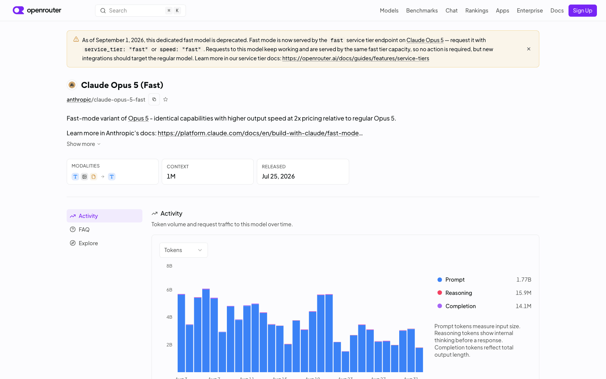This screenshot has height=379, width=606.
Task: Click the Activity heading trend icon
Action: pyautogui.click(x=155, y=213)
